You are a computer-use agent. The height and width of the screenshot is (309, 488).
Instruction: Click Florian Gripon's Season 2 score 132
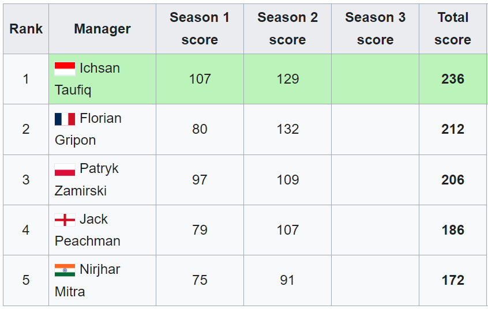(287, 129)
